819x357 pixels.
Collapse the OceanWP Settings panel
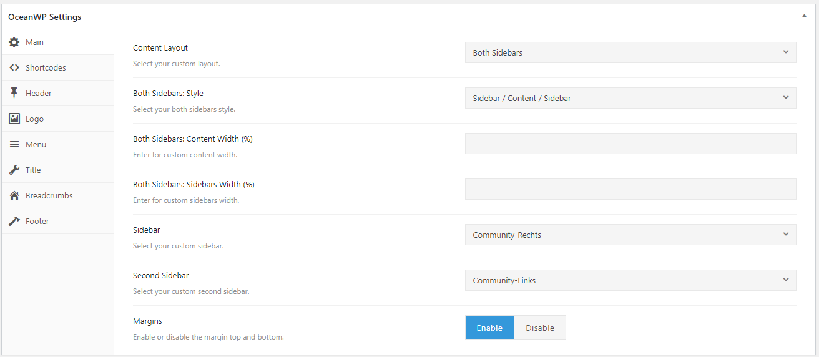[x=804, y=17]
